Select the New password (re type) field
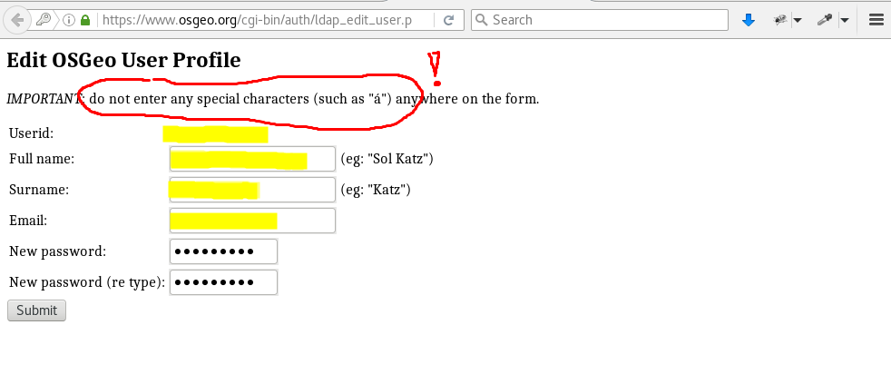891x384 pixels. 223,282
